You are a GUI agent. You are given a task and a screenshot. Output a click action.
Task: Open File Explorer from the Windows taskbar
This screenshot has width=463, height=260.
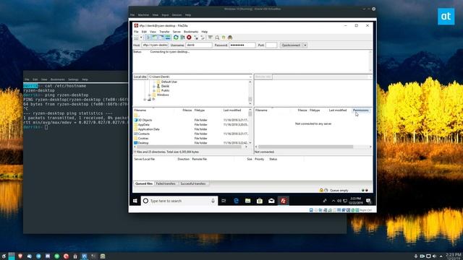coord(247,201)
